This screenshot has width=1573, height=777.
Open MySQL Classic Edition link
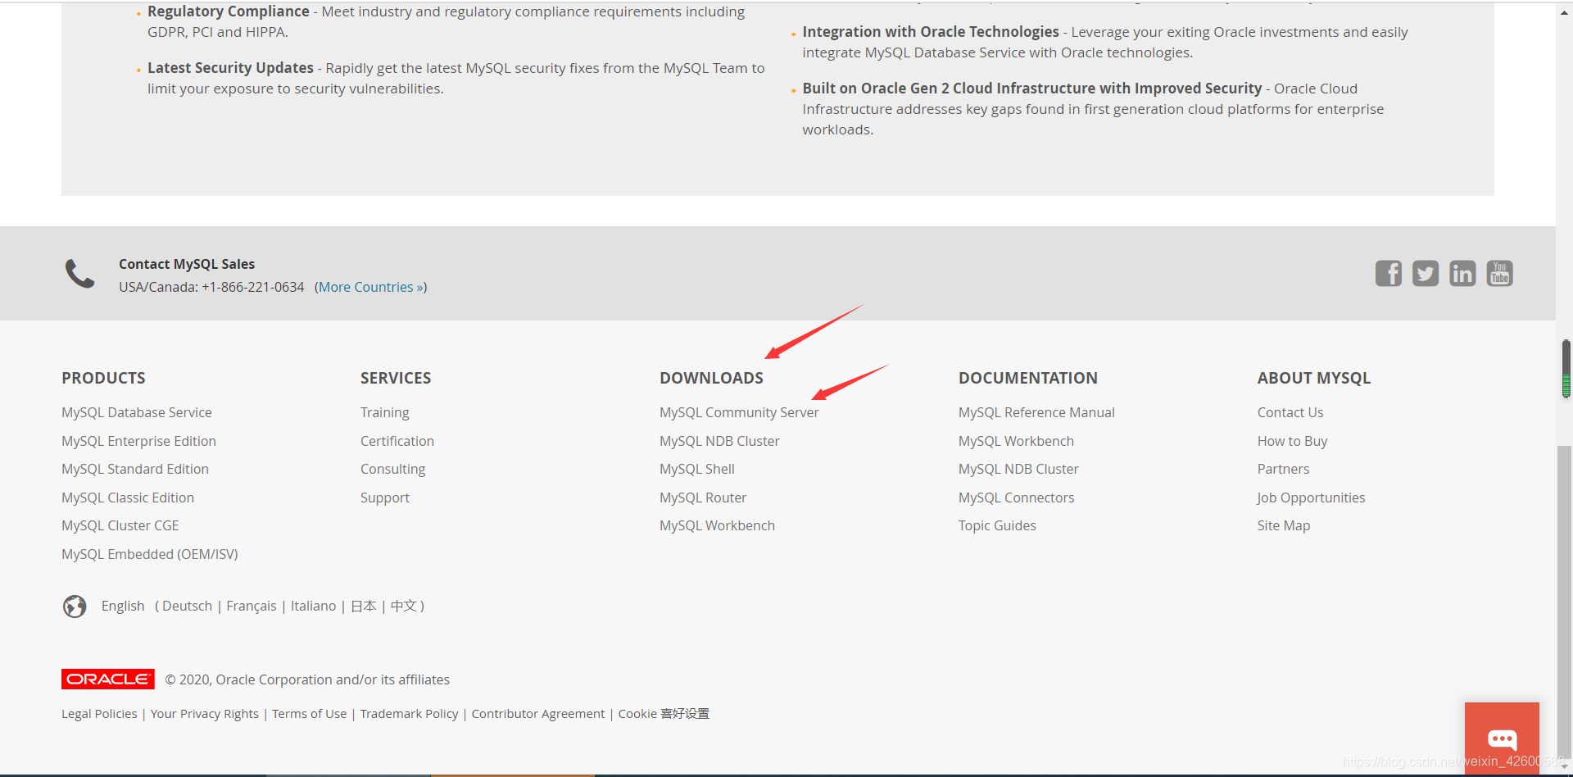point(128,498)
